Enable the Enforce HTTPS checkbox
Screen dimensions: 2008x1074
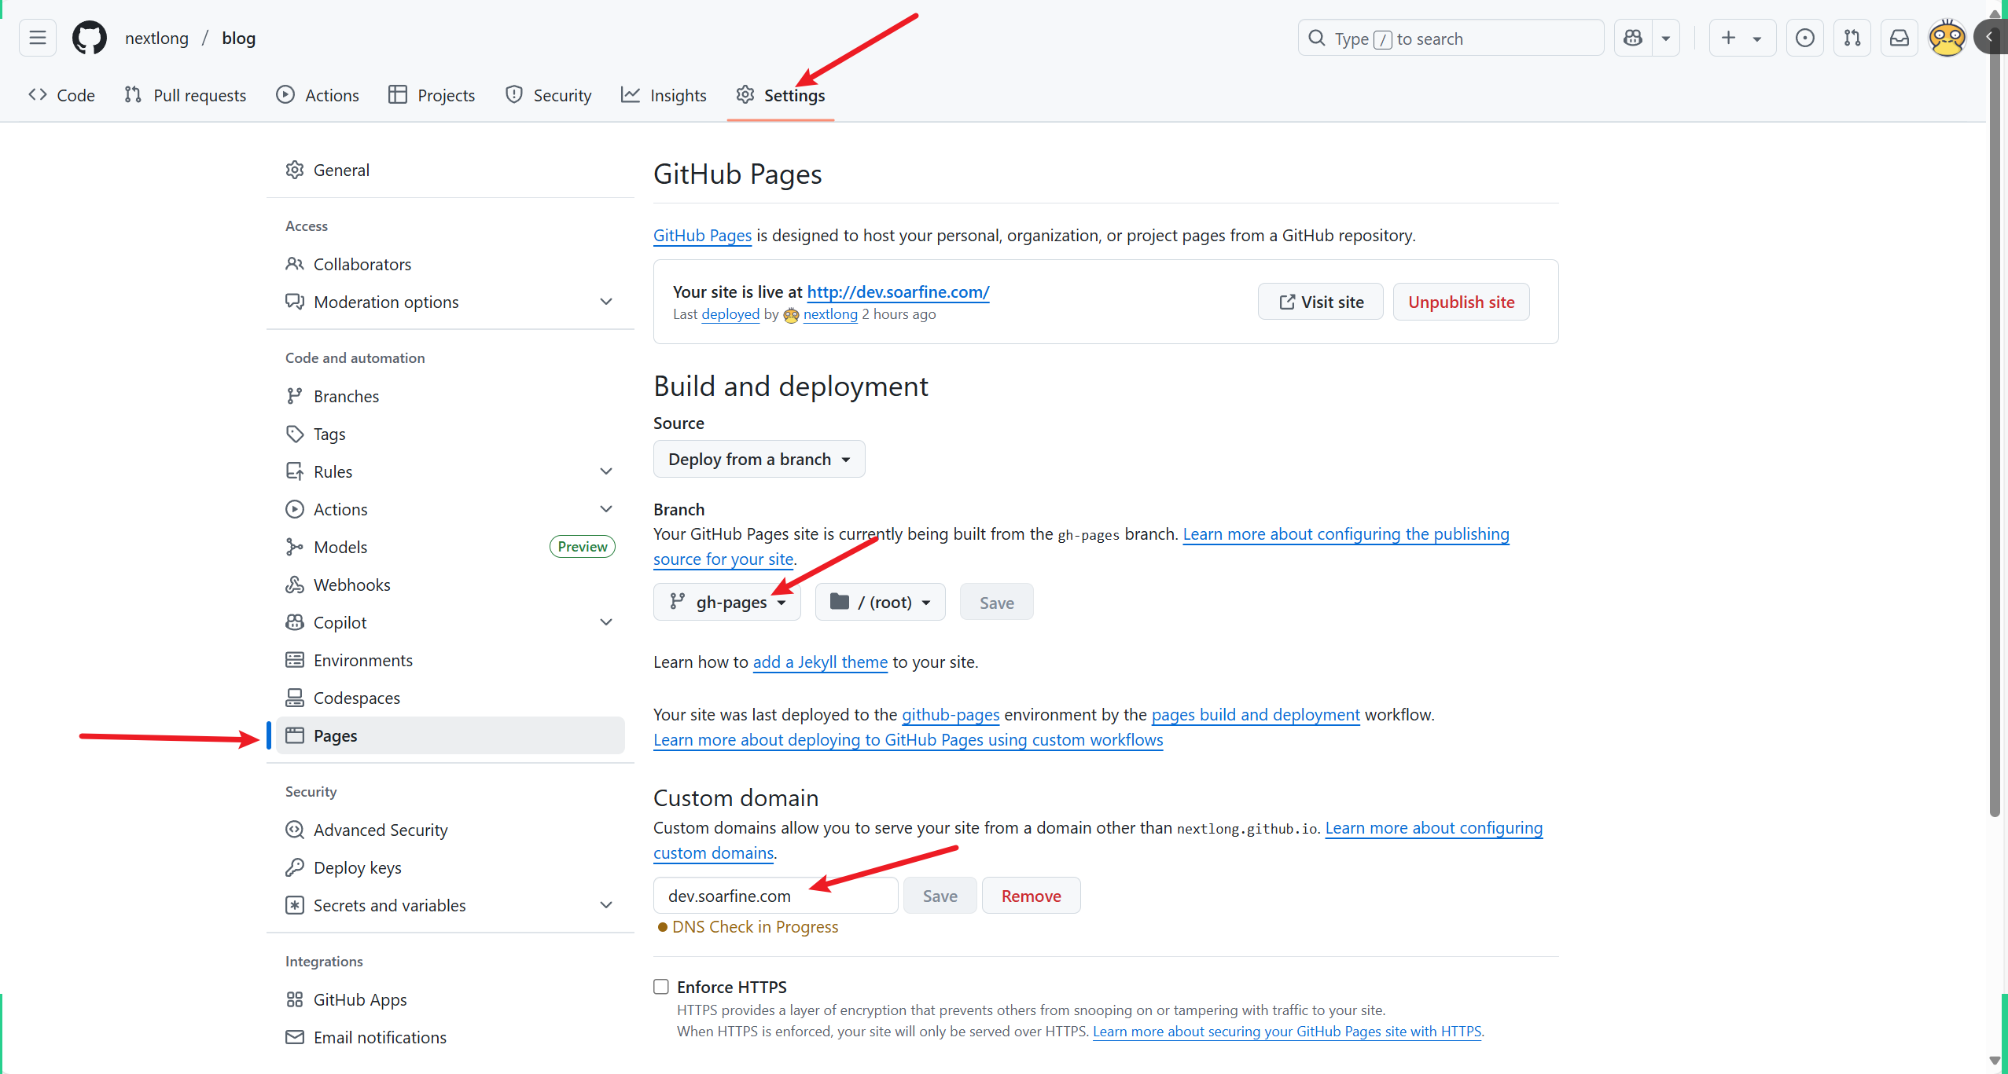click(661, 987)
